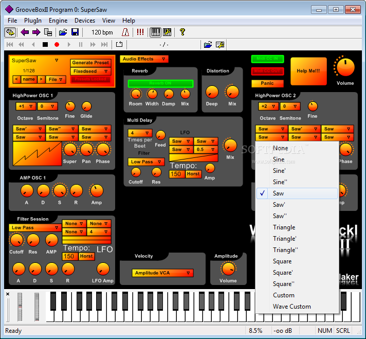Show the virtual keyboard icon
The image size is (366, 339).
155,32
